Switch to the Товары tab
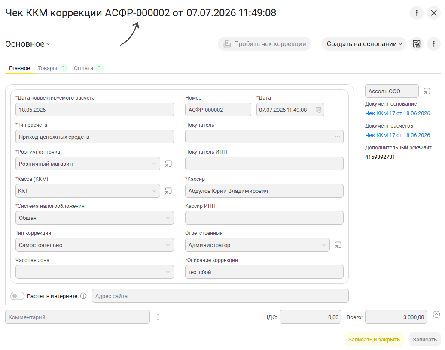Viewport: 445px width, 350px height. tap(52, 68)
